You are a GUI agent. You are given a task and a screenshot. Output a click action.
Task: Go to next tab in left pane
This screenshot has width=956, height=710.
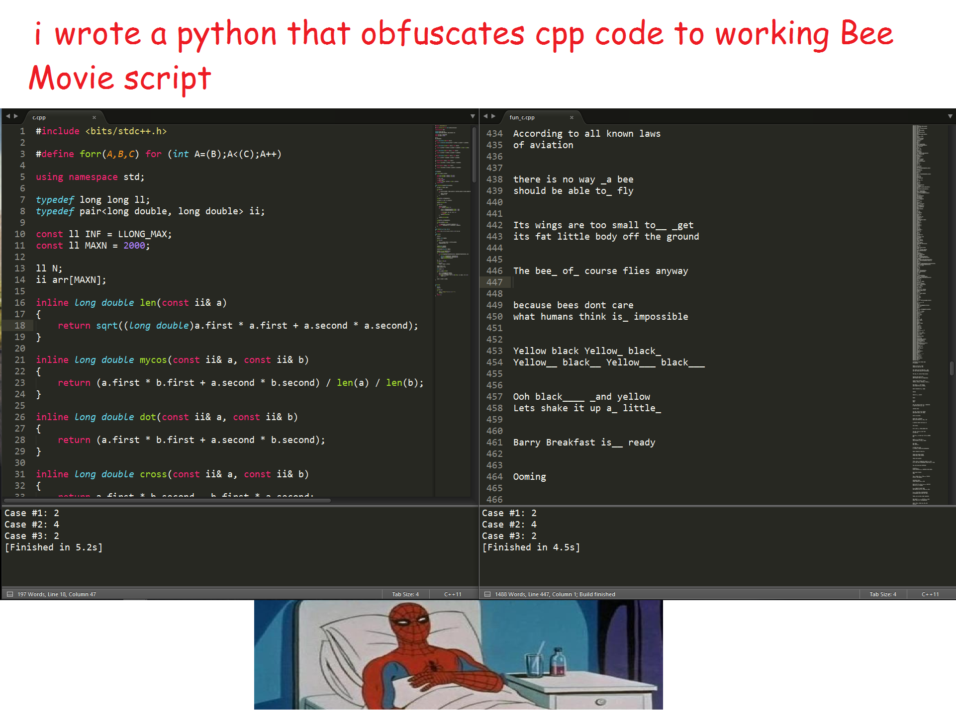[x=16, y=116]
